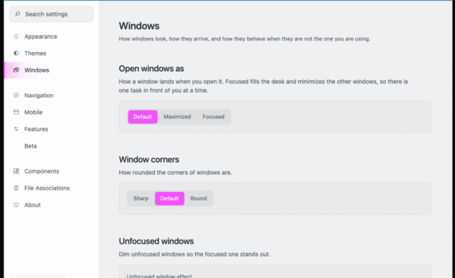455x278 pixels.
Task: Focus the Search settings field
Action: [x=51, y=14]
